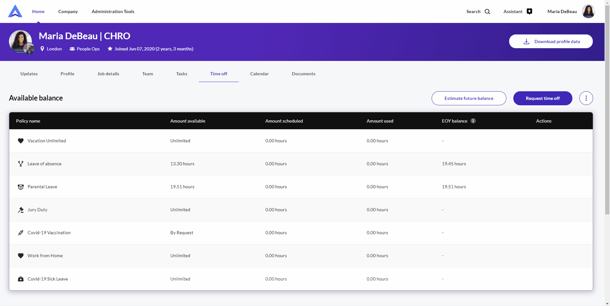Click the Request time off button
610x306 pixels.
click(x=542, y=98)
